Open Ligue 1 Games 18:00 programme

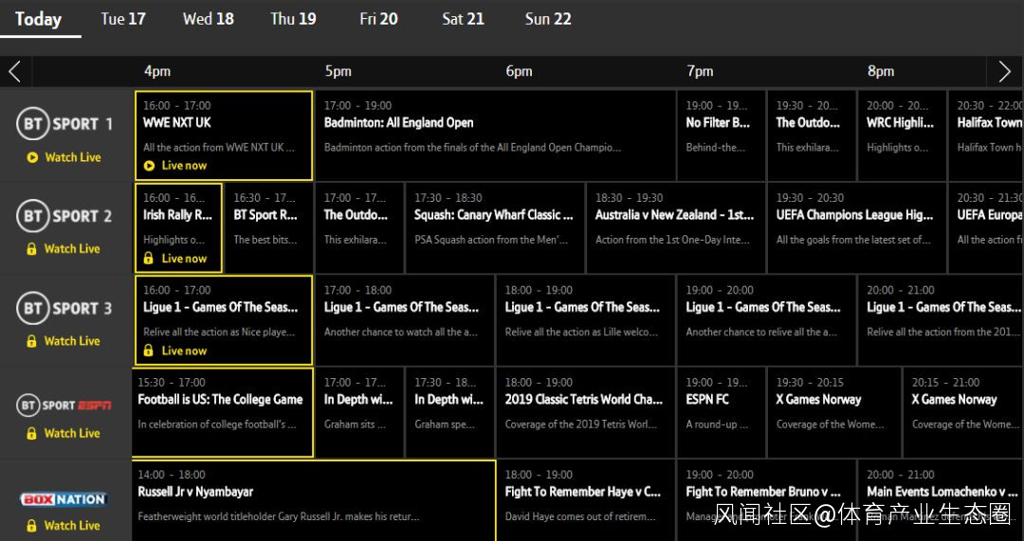click(x=586, y=320)
